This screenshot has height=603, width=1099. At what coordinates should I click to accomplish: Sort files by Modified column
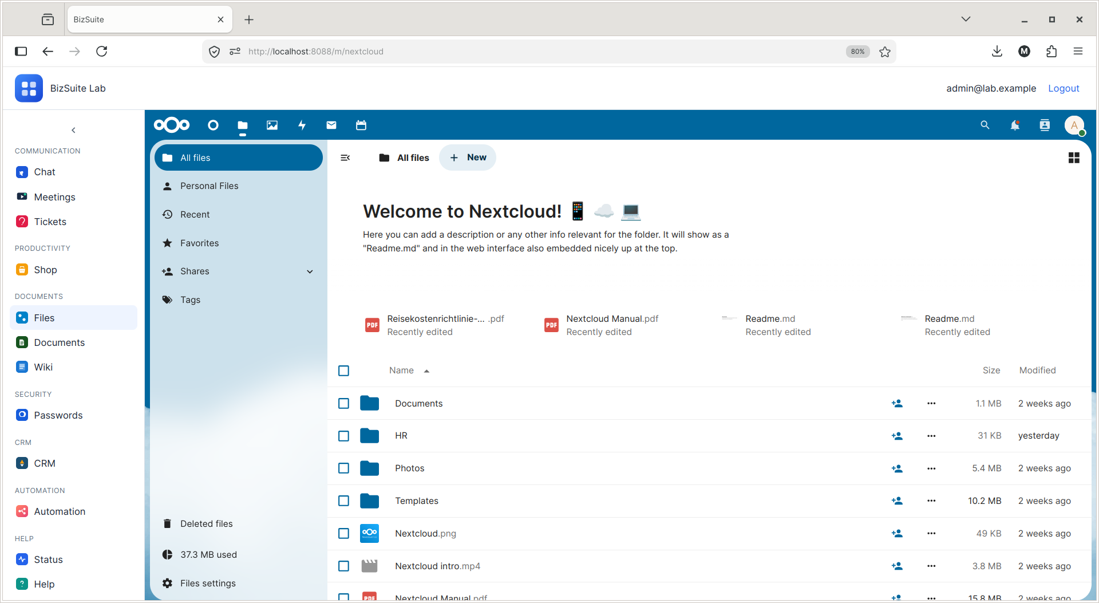[x=1037, y=371]
